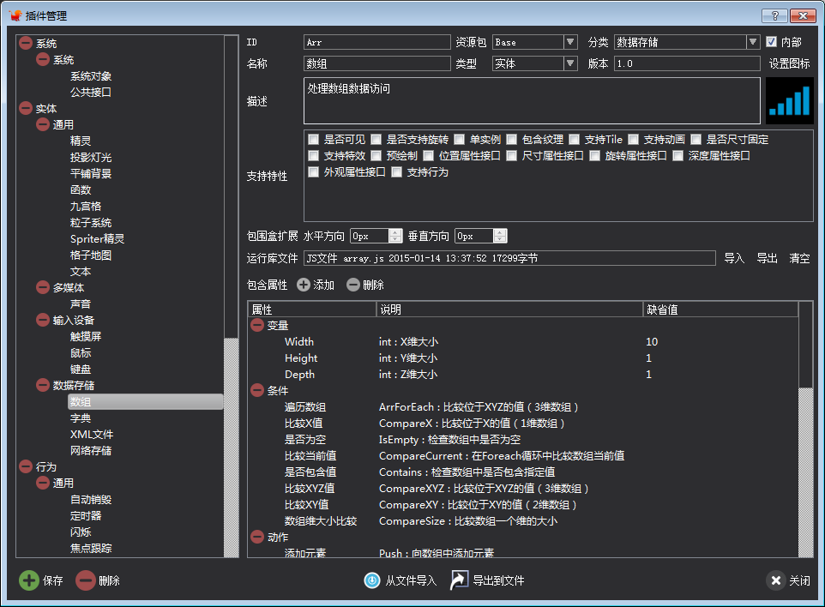Click the 添加 plus icon for attributes
This screenshot has height=607, width=825.
304,285
